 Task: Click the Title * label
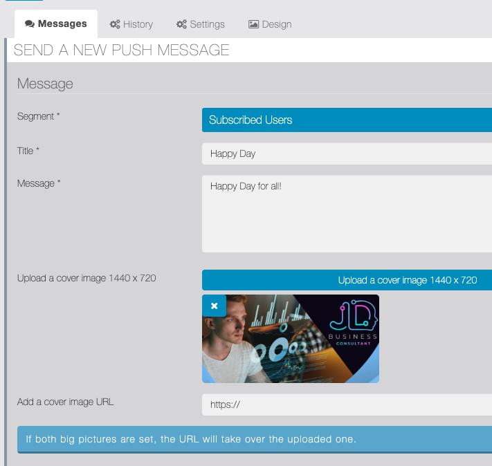tap(28, 151)
